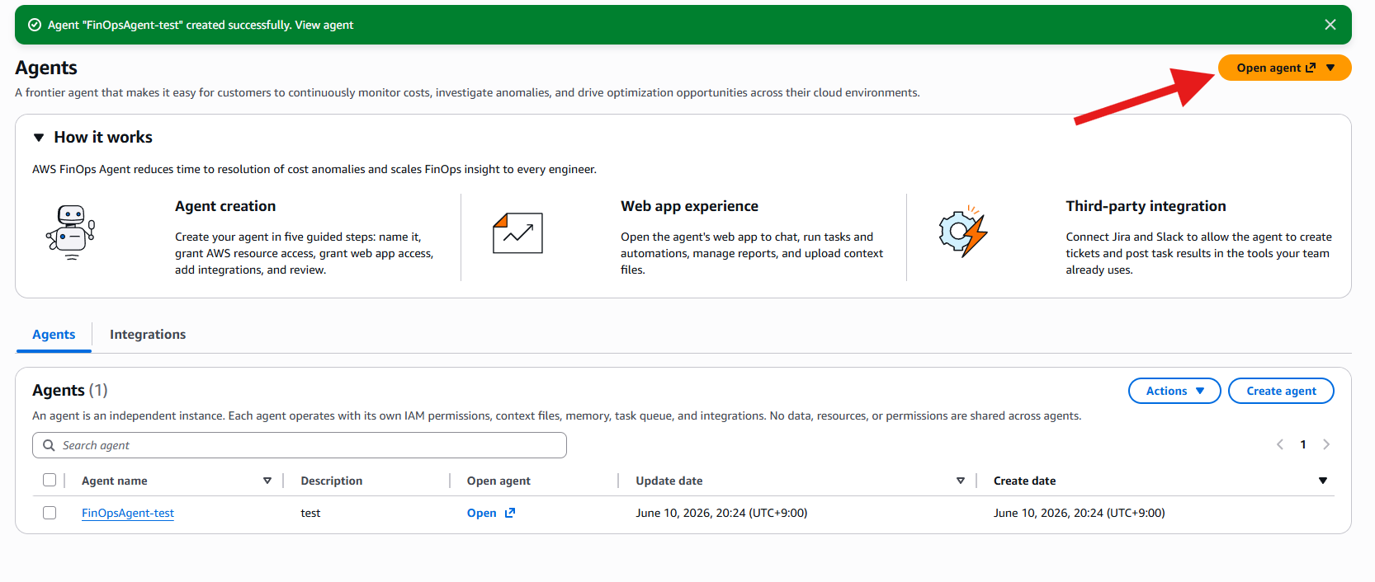Open the Actions dropdown menu

pos(1174,391)
